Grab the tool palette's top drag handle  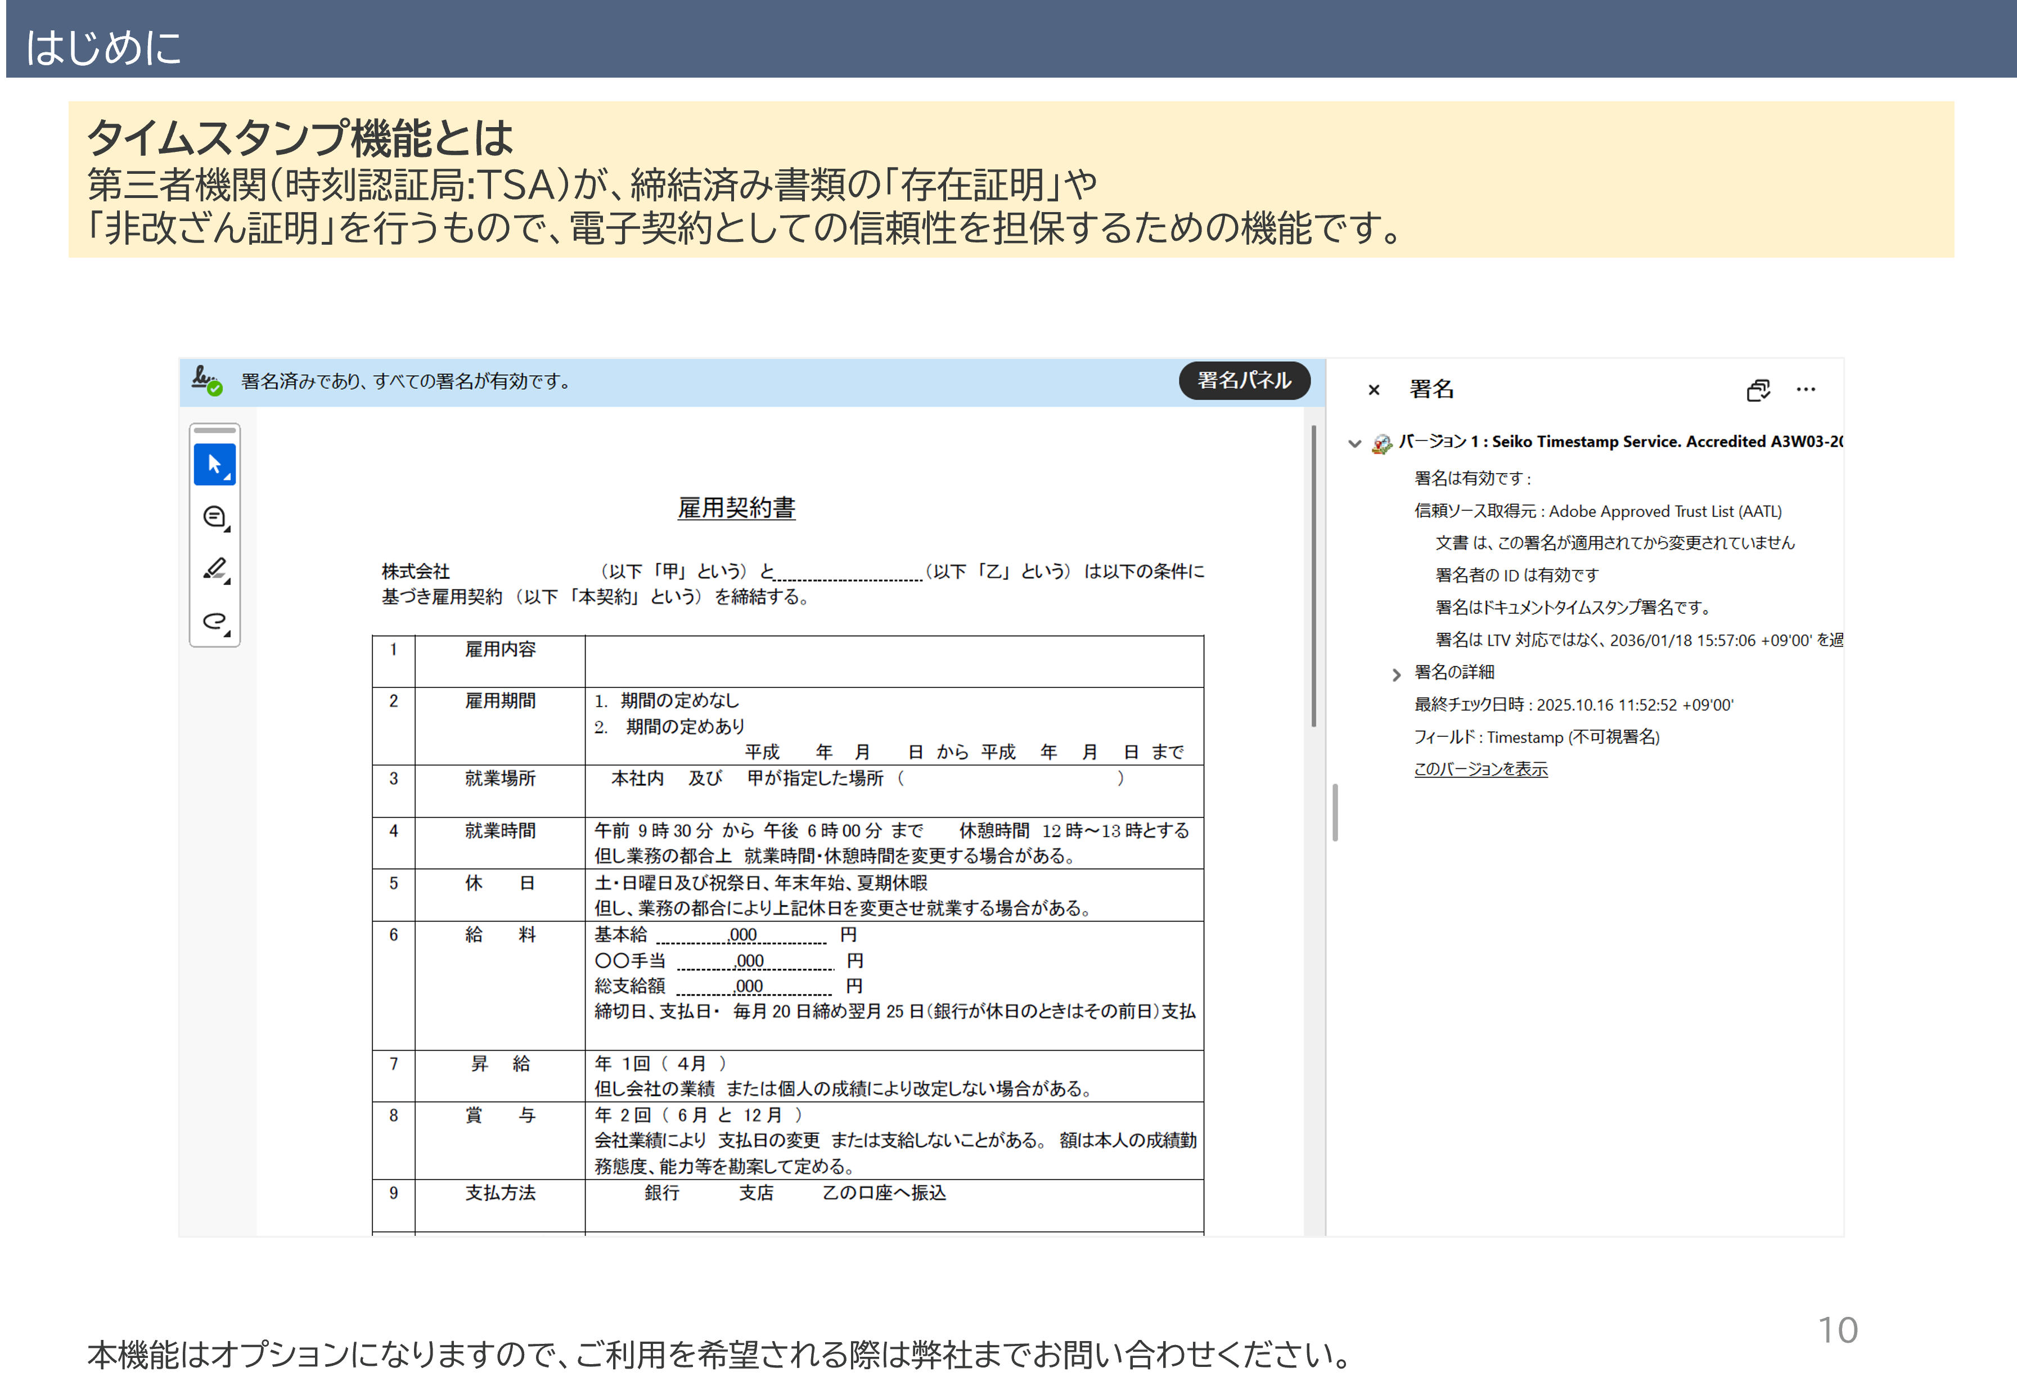click(x=214, y=430)
